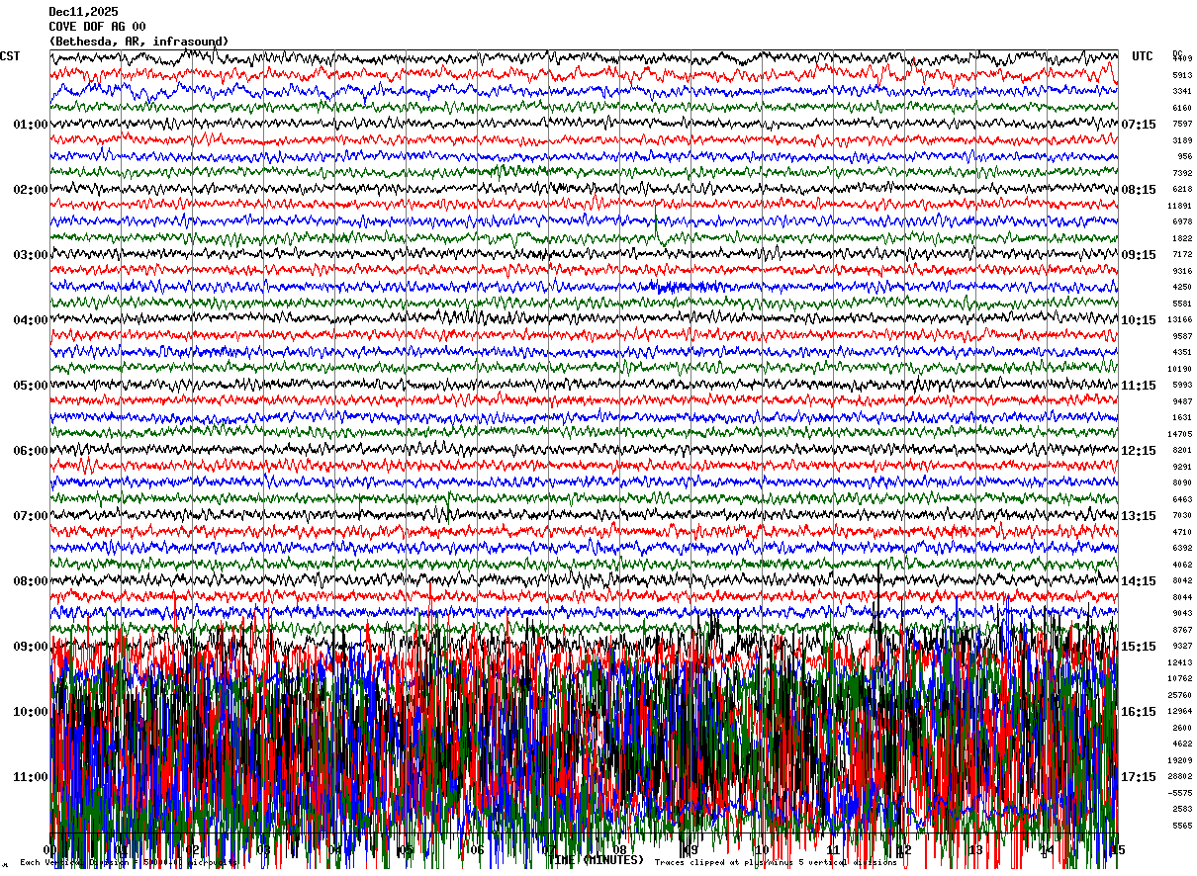Viewport: 1197px width, 876px height.
Task: Click the 14:15 UTC row label
Action: pyautogui.click(x=1139, y=581)
